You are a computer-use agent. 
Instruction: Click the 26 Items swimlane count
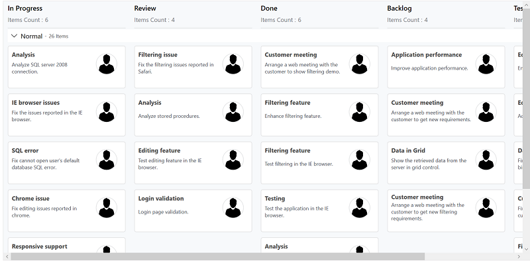pyautogui.click(x=58, y=36)
